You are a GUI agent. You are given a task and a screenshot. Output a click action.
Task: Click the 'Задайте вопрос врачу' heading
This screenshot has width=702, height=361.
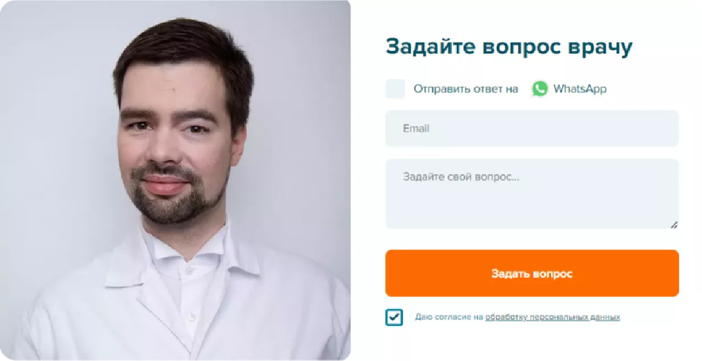coord(509,46)
